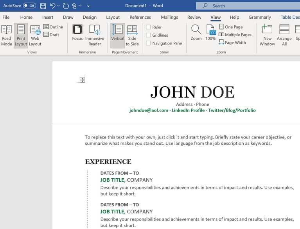
Task: Click the JOHN DOE name heading
Action: pyautogui.click(x=192, y=92)
